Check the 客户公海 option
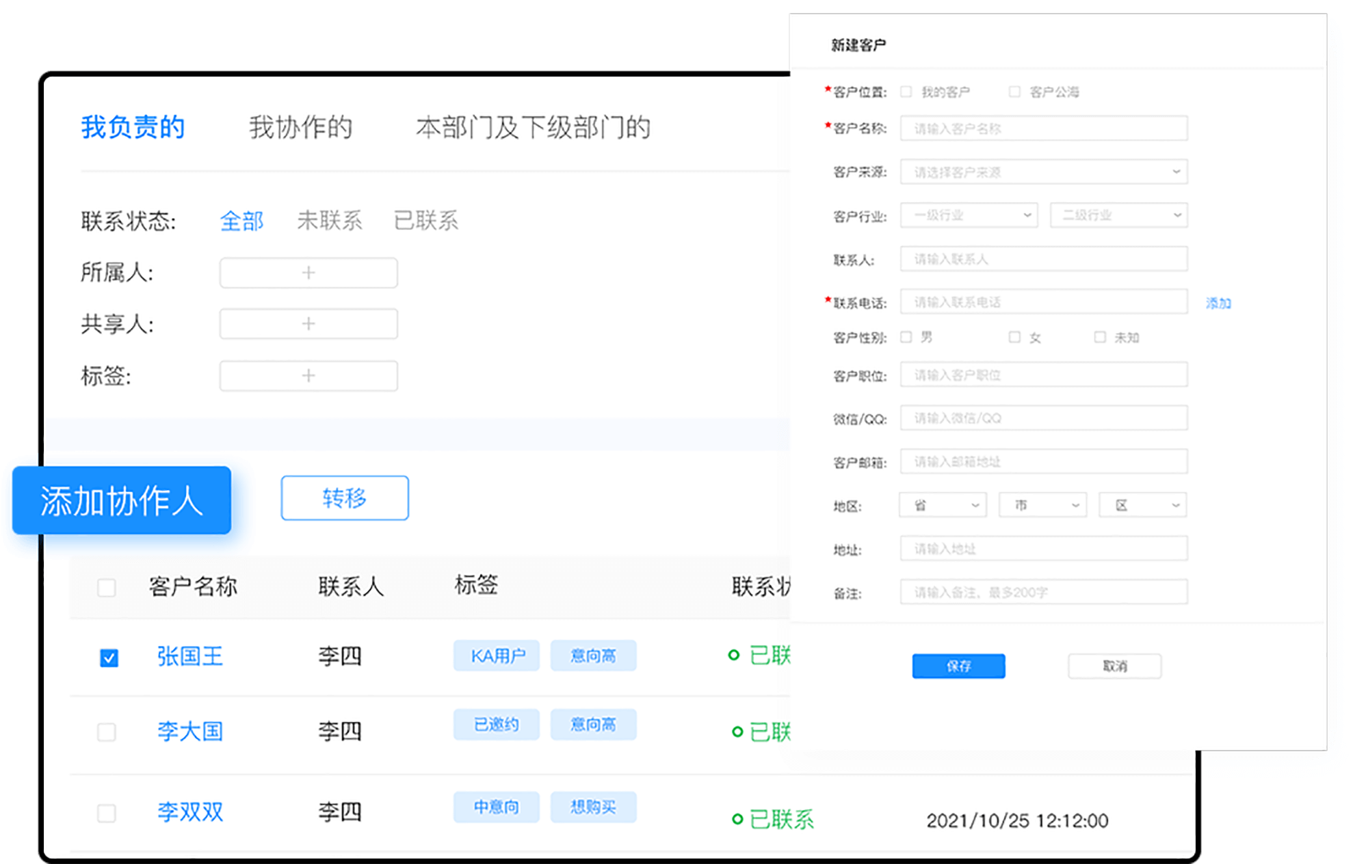Viewport: 1353px width, 864px height. [x=1015, y=91]
